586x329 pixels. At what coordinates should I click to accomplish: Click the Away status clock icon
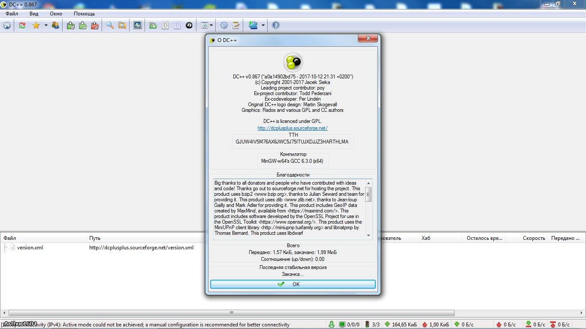coord(204,26)
